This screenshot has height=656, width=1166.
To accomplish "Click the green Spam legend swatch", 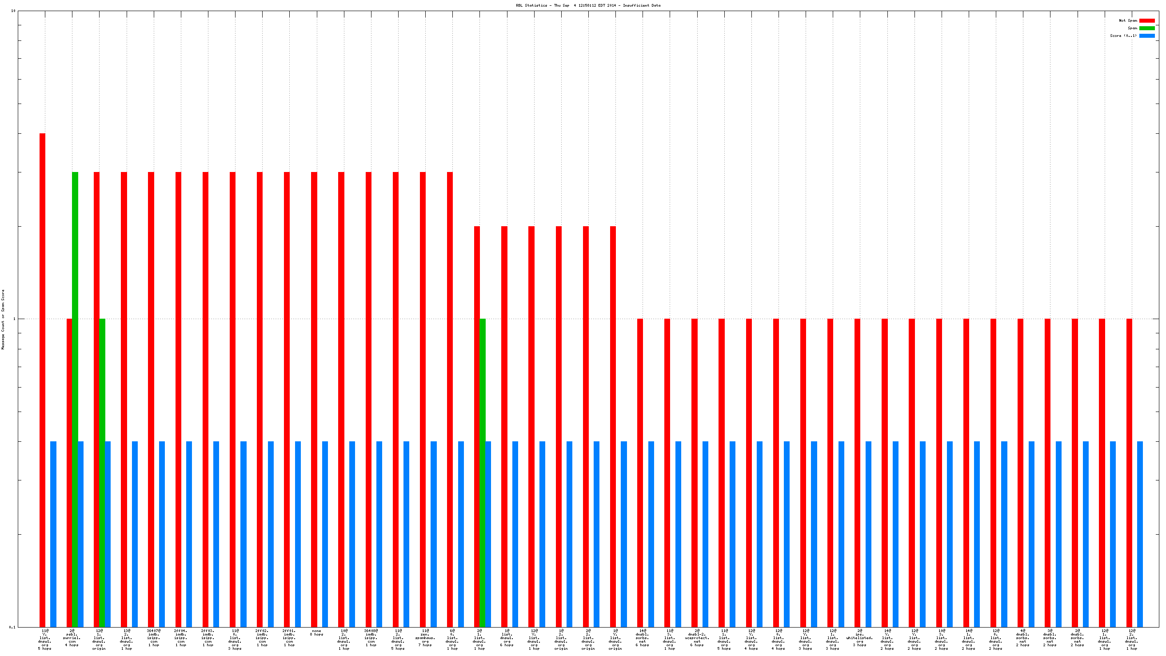I will (x=1146, y=28).
